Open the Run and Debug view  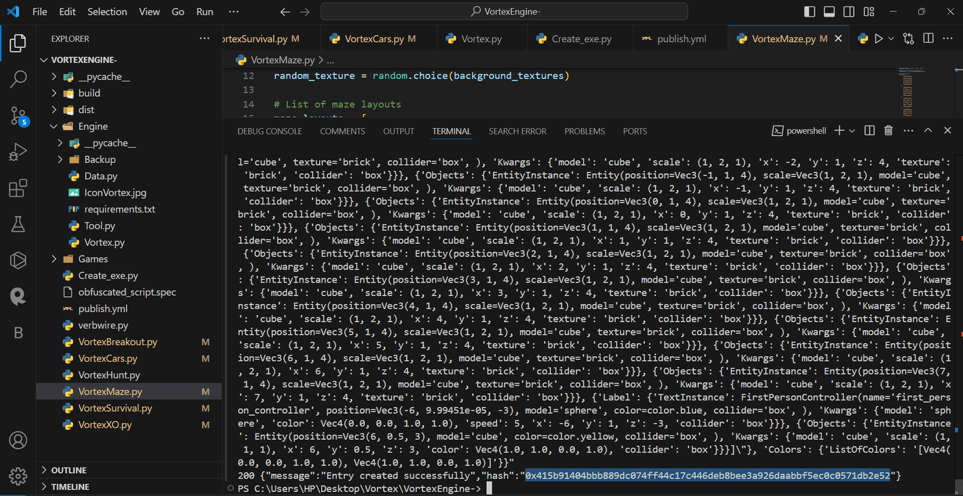coord(18,152)
